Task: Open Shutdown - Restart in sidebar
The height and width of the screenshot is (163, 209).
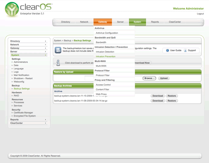Action: pos(23,78)
